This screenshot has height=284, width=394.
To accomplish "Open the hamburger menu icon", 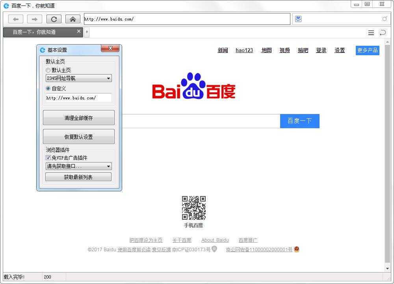I will pyautogui.click(x=371, y=33).
